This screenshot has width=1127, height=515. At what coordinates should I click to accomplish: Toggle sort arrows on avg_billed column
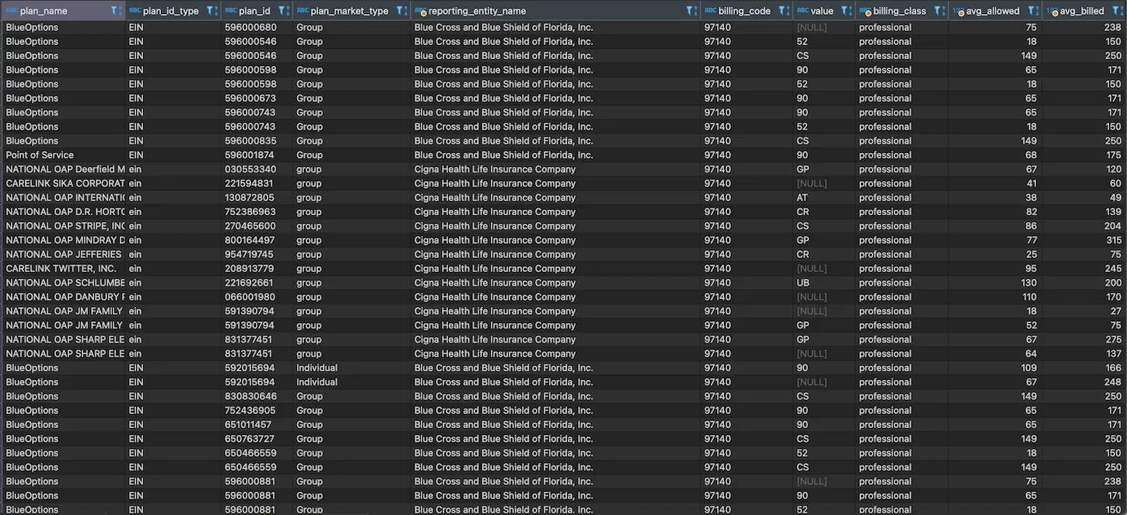[x=1122, y=11]
